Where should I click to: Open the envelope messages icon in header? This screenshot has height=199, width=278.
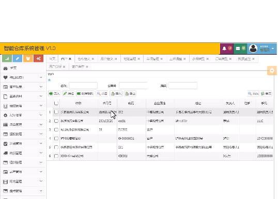(238, 48)
